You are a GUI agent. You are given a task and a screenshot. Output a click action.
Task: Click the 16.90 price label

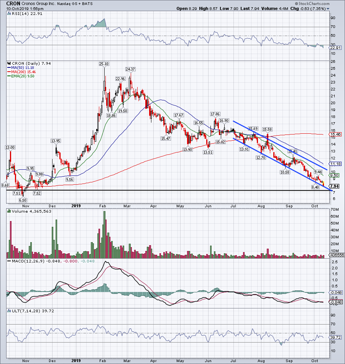click(x=224, y=120)
